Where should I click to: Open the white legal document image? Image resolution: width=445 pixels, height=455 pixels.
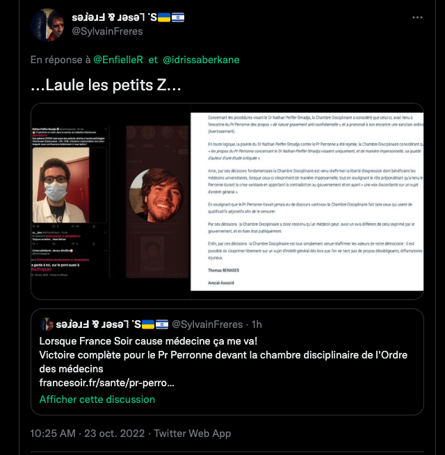[x=307, y=201]
